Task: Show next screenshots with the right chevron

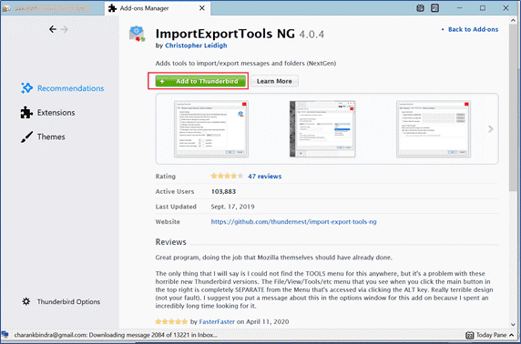Action: (x=491, y=129)
